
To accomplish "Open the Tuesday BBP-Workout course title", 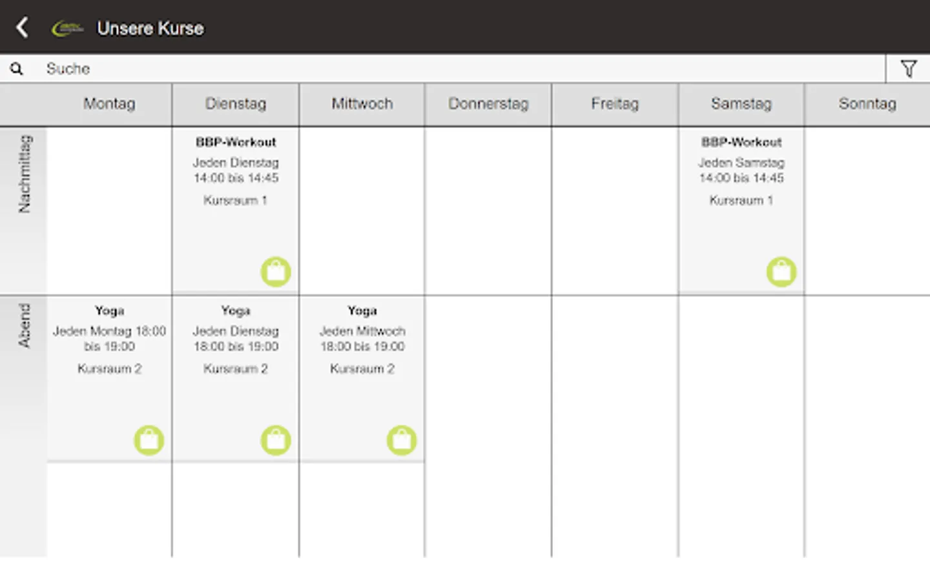I will [236, 142].
